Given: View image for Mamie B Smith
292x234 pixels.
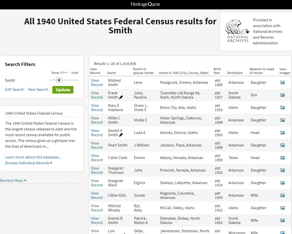Looking at the screenshot, I should pos(282,220).
